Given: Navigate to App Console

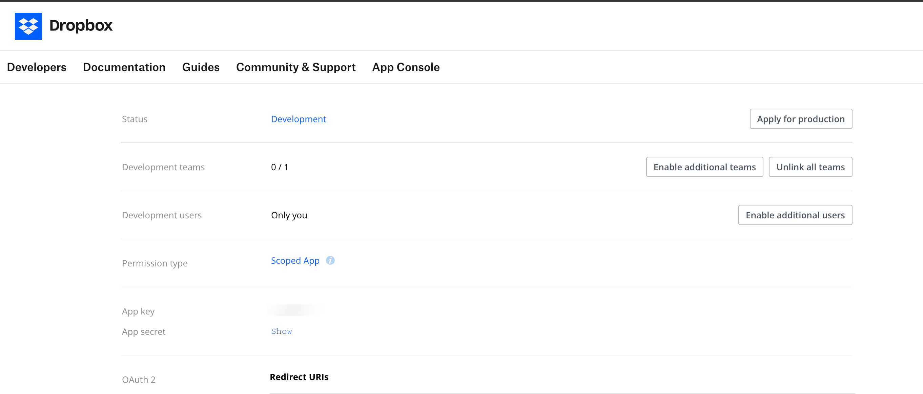Looking at the screenshot, I should point(406,67).
